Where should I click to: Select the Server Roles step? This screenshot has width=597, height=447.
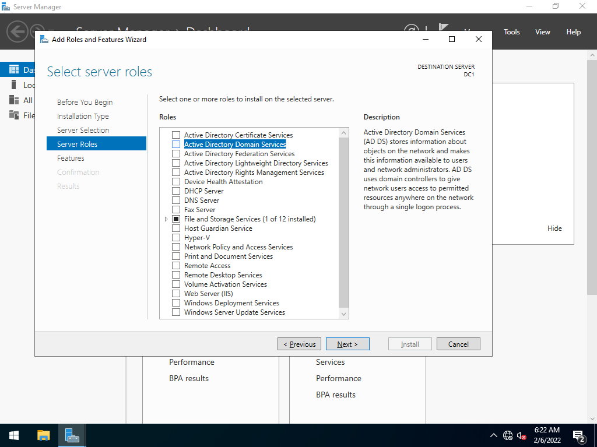[96, 144]
